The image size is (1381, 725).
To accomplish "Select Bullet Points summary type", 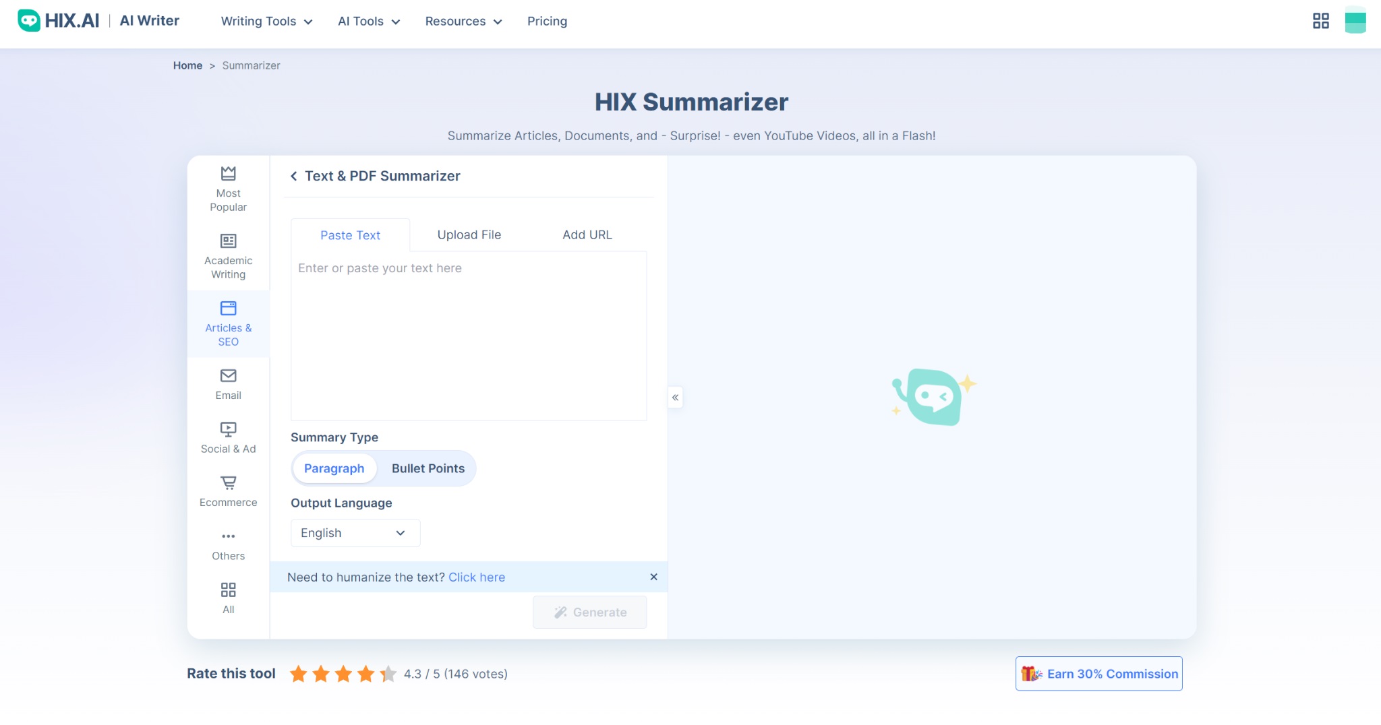I will 428,468.
